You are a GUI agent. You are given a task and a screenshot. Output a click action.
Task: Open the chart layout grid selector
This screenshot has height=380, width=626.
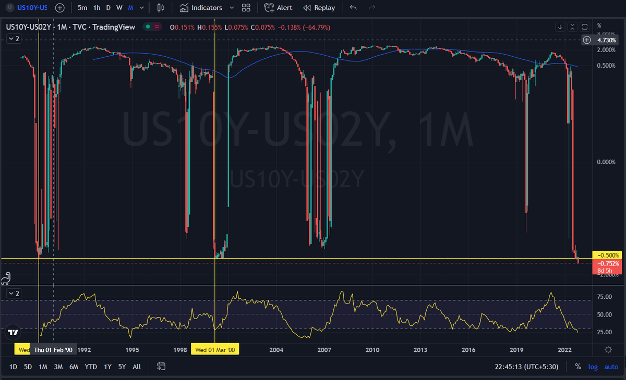coord(246,8)
